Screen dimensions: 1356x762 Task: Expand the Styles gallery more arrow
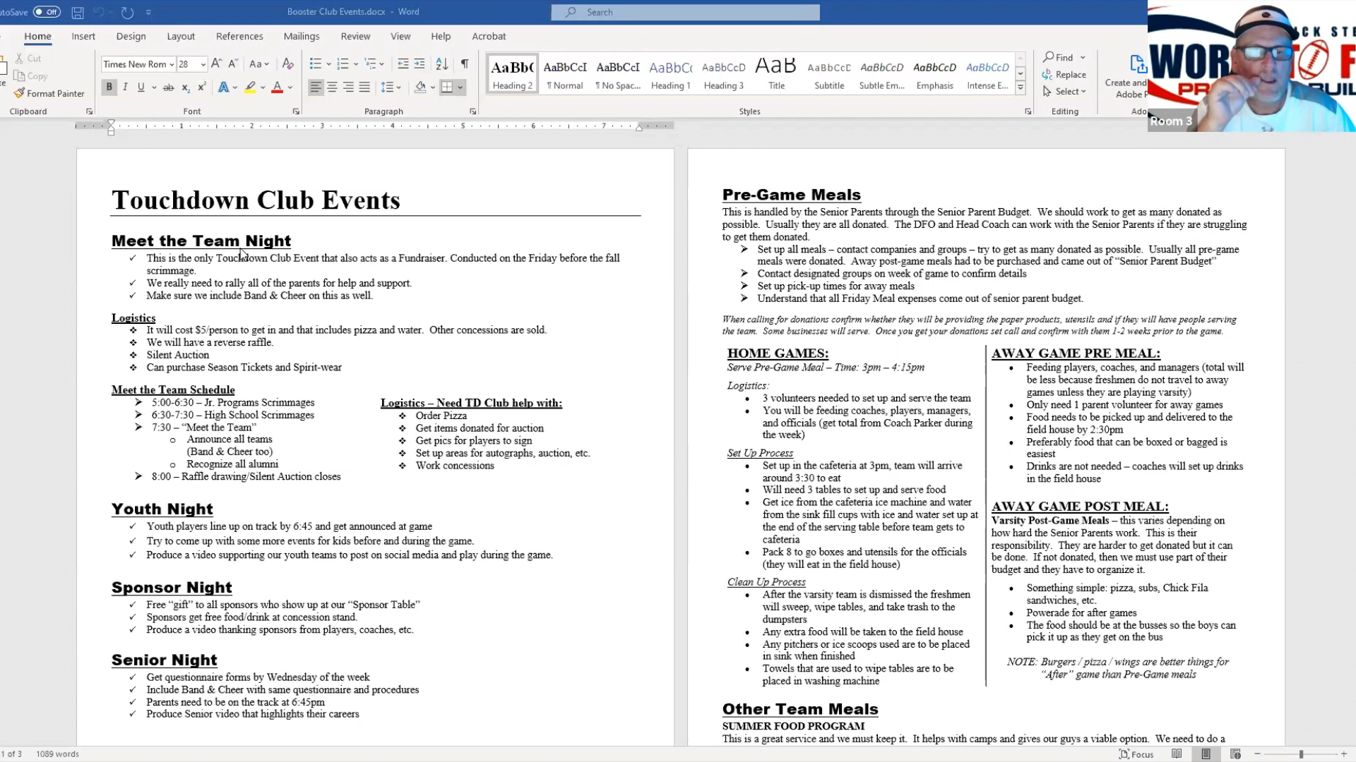point(1021,88)
